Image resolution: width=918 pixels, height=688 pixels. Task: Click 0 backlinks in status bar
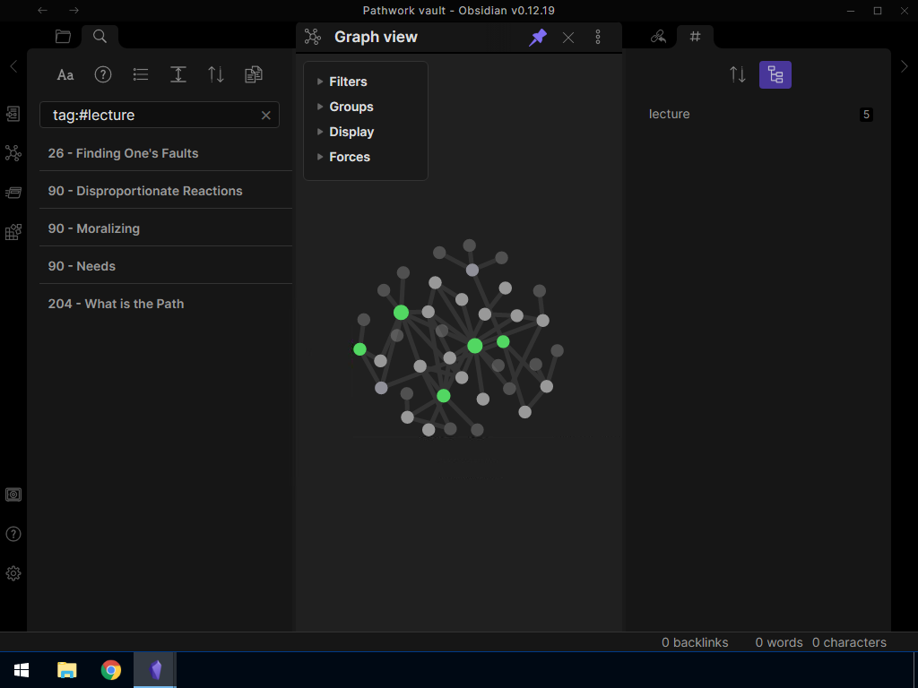click(695, 642)
